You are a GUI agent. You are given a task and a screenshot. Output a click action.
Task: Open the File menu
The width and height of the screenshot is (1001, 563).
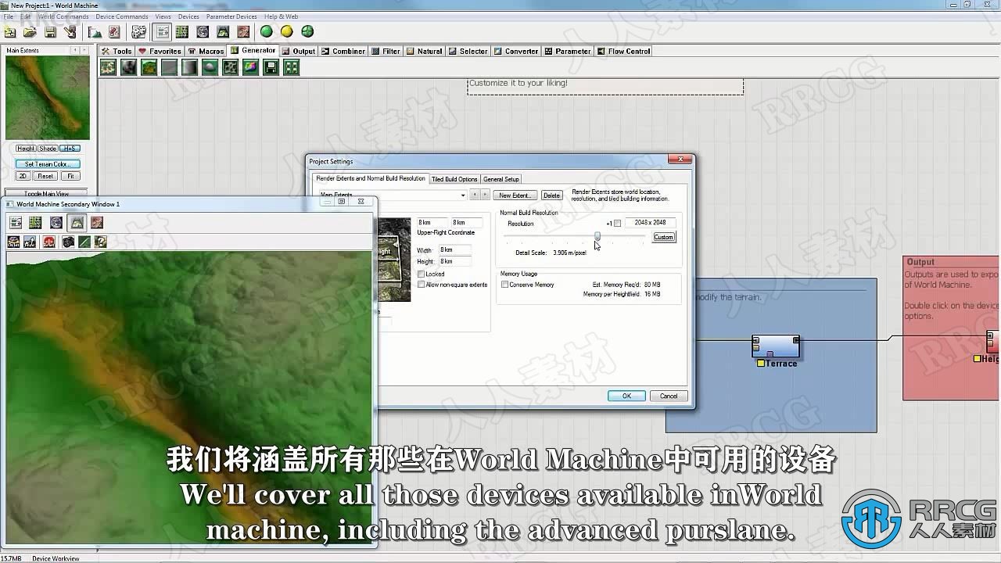[8, 16]
